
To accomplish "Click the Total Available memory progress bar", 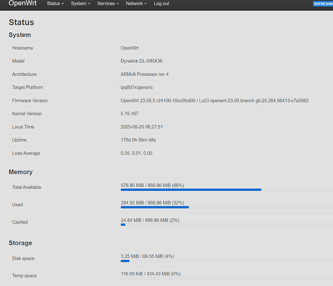I will 227,190.
